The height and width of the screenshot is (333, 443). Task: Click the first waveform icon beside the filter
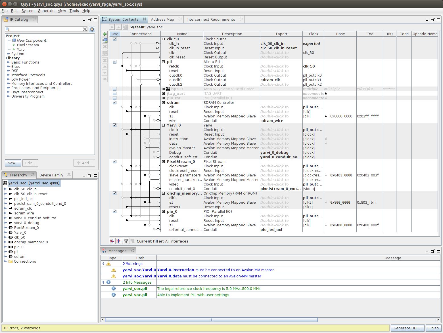point(112,241)
